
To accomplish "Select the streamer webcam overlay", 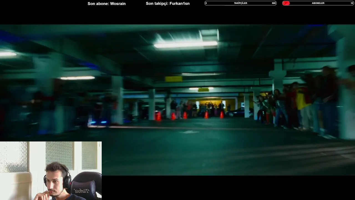I will click(x=51, y=171).
